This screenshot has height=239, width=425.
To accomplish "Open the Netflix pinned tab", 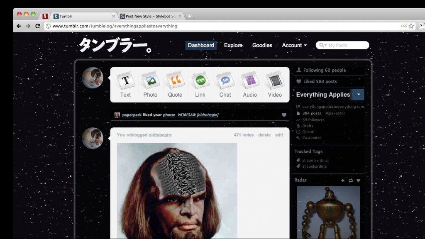I will [45, 16].
